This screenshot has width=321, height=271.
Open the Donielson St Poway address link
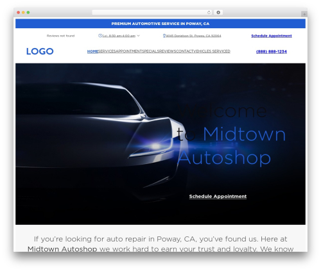[x=194, y=36]
